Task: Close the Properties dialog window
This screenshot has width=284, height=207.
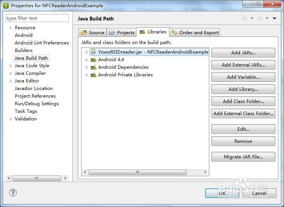Action: 272,4
